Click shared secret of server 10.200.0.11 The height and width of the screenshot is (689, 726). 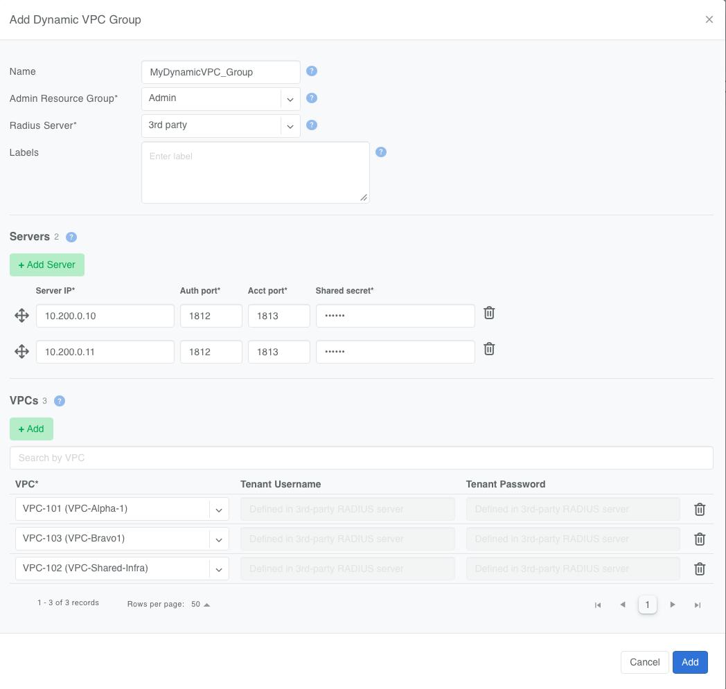[x=396, y=352]
